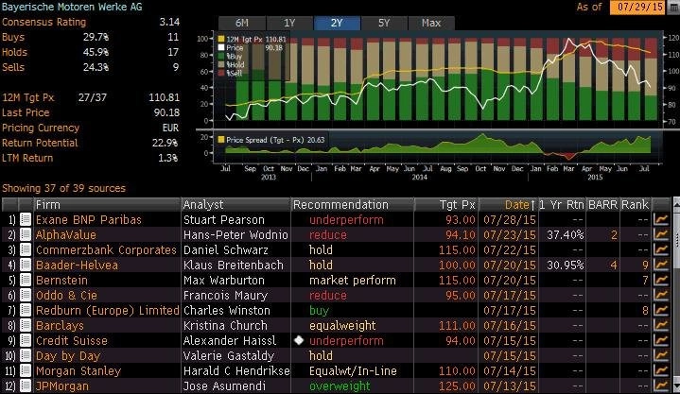Edit the As of date field 07/29/15
This screenshot has height=394, width=680.
tap(637, 7)
